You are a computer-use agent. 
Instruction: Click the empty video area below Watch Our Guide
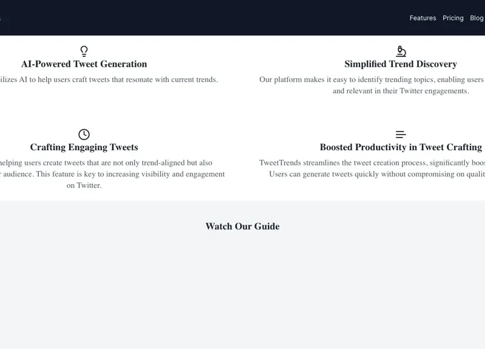(242, 291)
